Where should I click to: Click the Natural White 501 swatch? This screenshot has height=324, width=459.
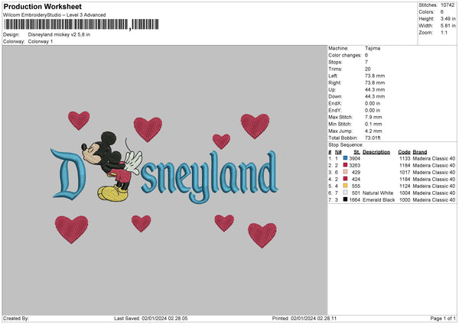[346, 193]
